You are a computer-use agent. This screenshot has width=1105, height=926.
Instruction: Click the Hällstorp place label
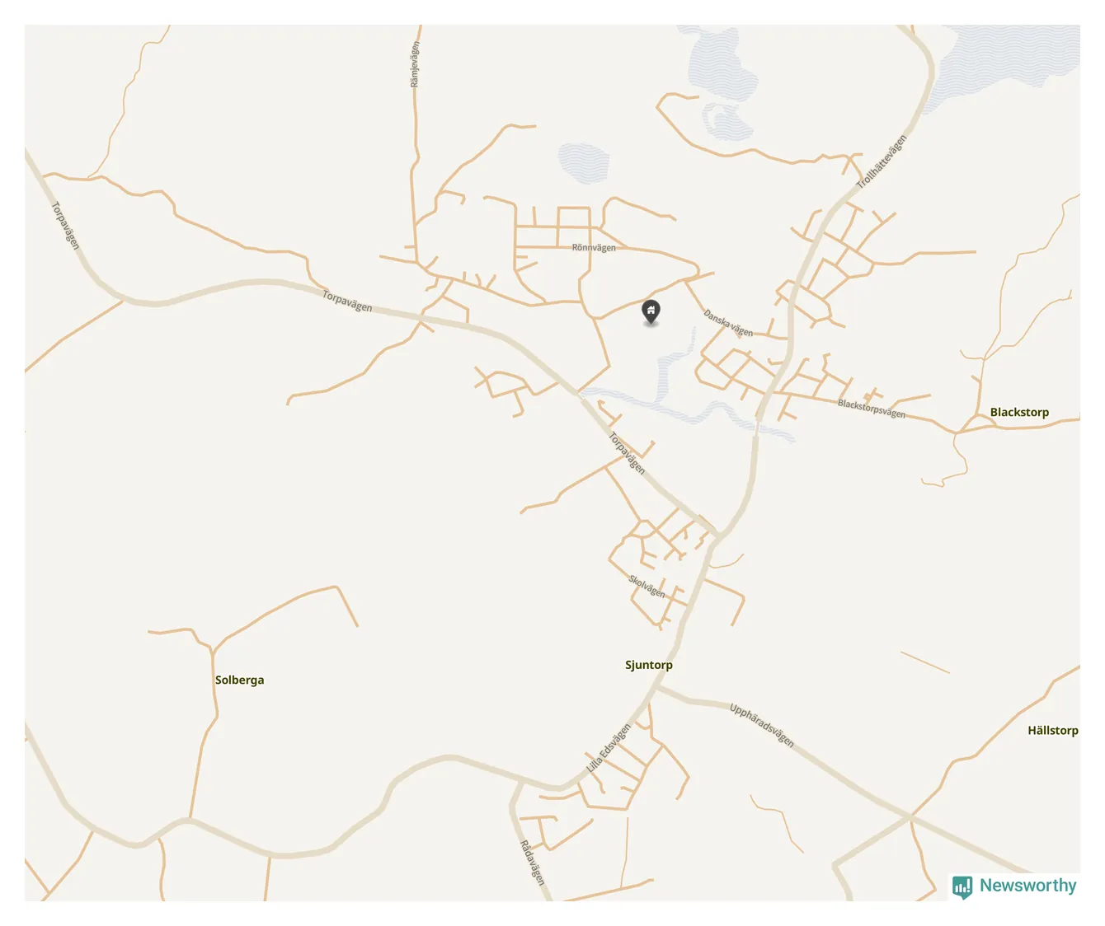pyautogui.click(x=1052, y=730)
